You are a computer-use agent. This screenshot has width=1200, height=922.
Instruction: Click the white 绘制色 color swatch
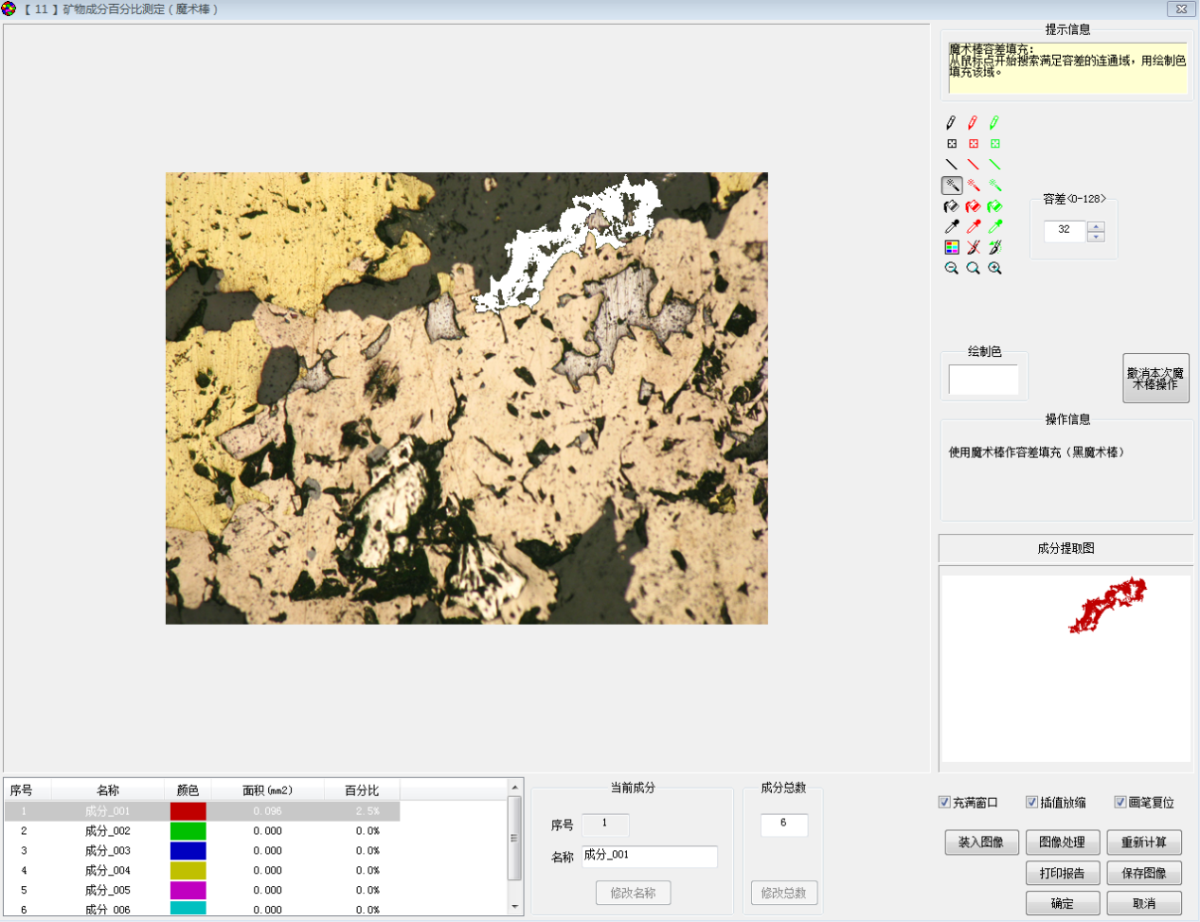pyautogui.click(x=983, y=380)
